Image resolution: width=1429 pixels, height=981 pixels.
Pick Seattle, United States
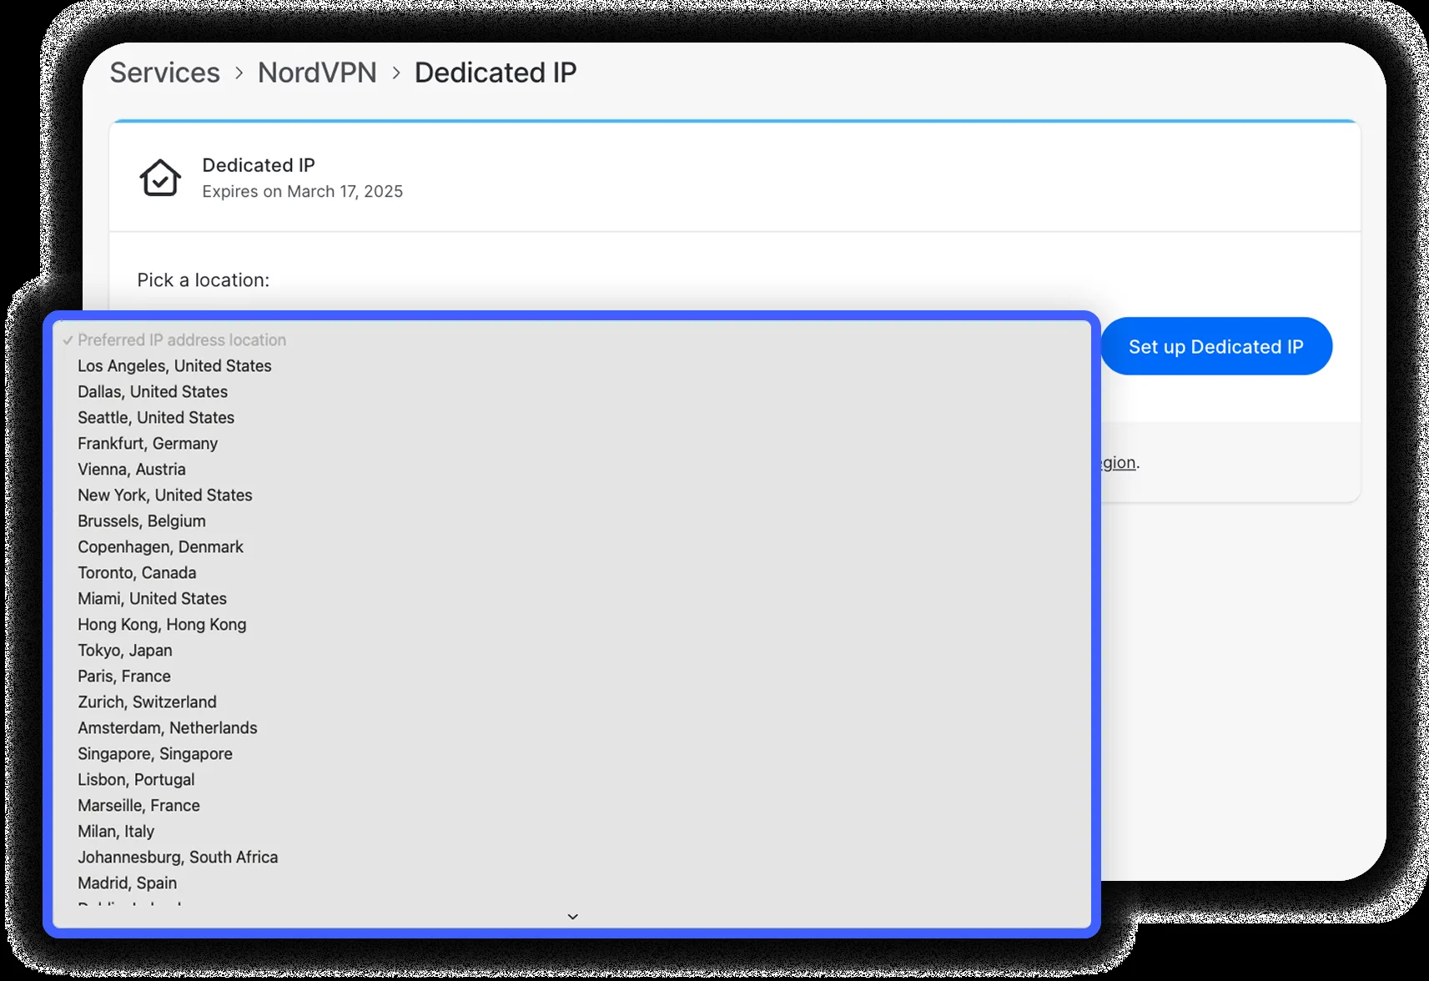click(x=572, y=417)
